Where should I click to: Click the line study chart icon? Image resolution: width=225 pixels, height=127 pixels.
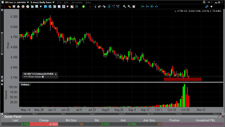pyautogui.click(x=59, y=7)
